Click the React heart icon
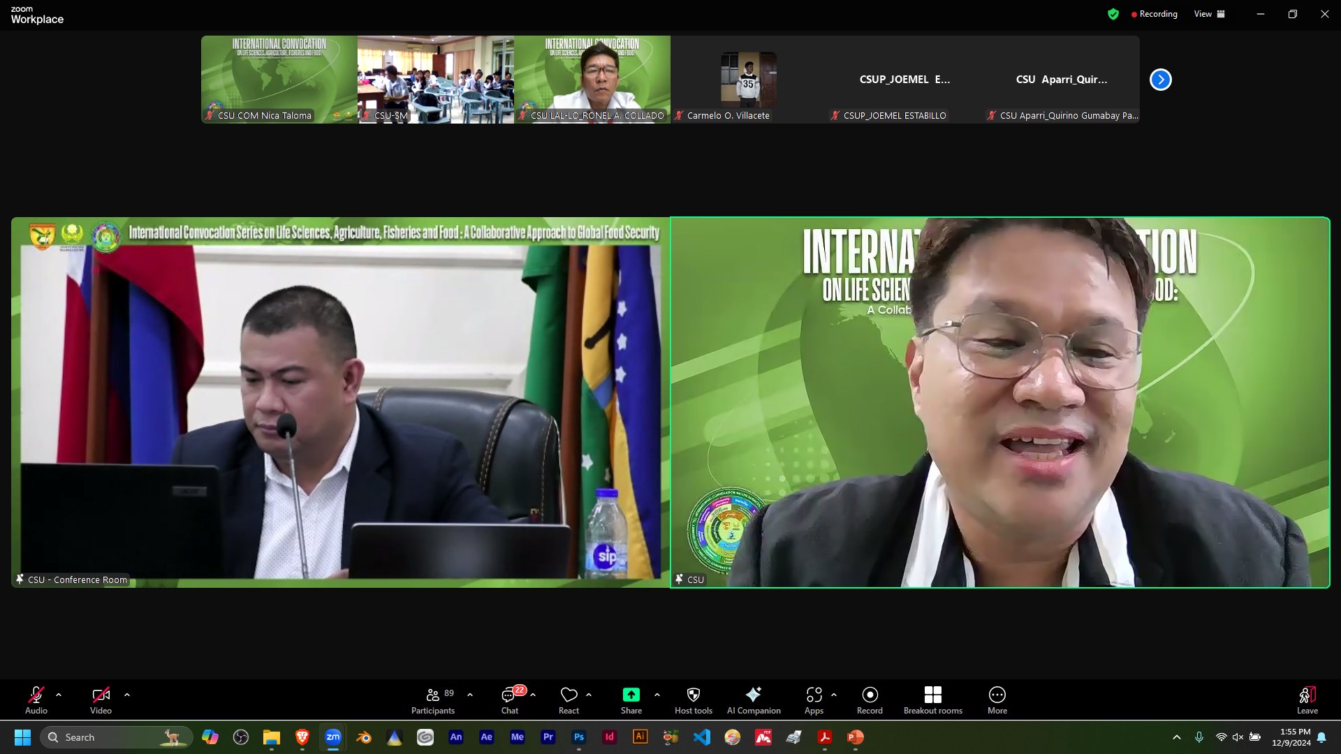The image size is (1341, 754). point(569,700)
